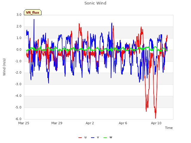This screenshot has height=143, width=191.
Task: Click the -5.0 y-axis tick label
Action: [19, 108]
